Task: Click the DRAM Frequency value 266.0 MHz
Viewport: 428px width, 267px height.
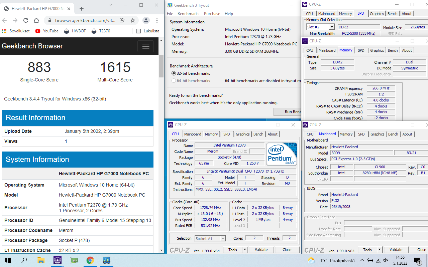Action: coord(381,88)
